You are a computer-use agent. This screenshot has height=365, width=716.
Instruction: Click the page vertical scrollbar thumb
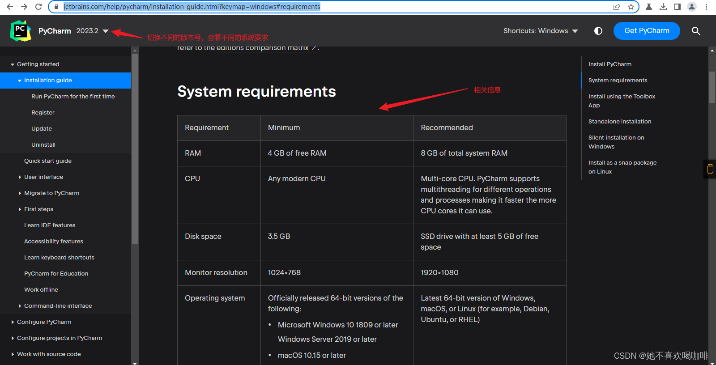tap(712, 87)
